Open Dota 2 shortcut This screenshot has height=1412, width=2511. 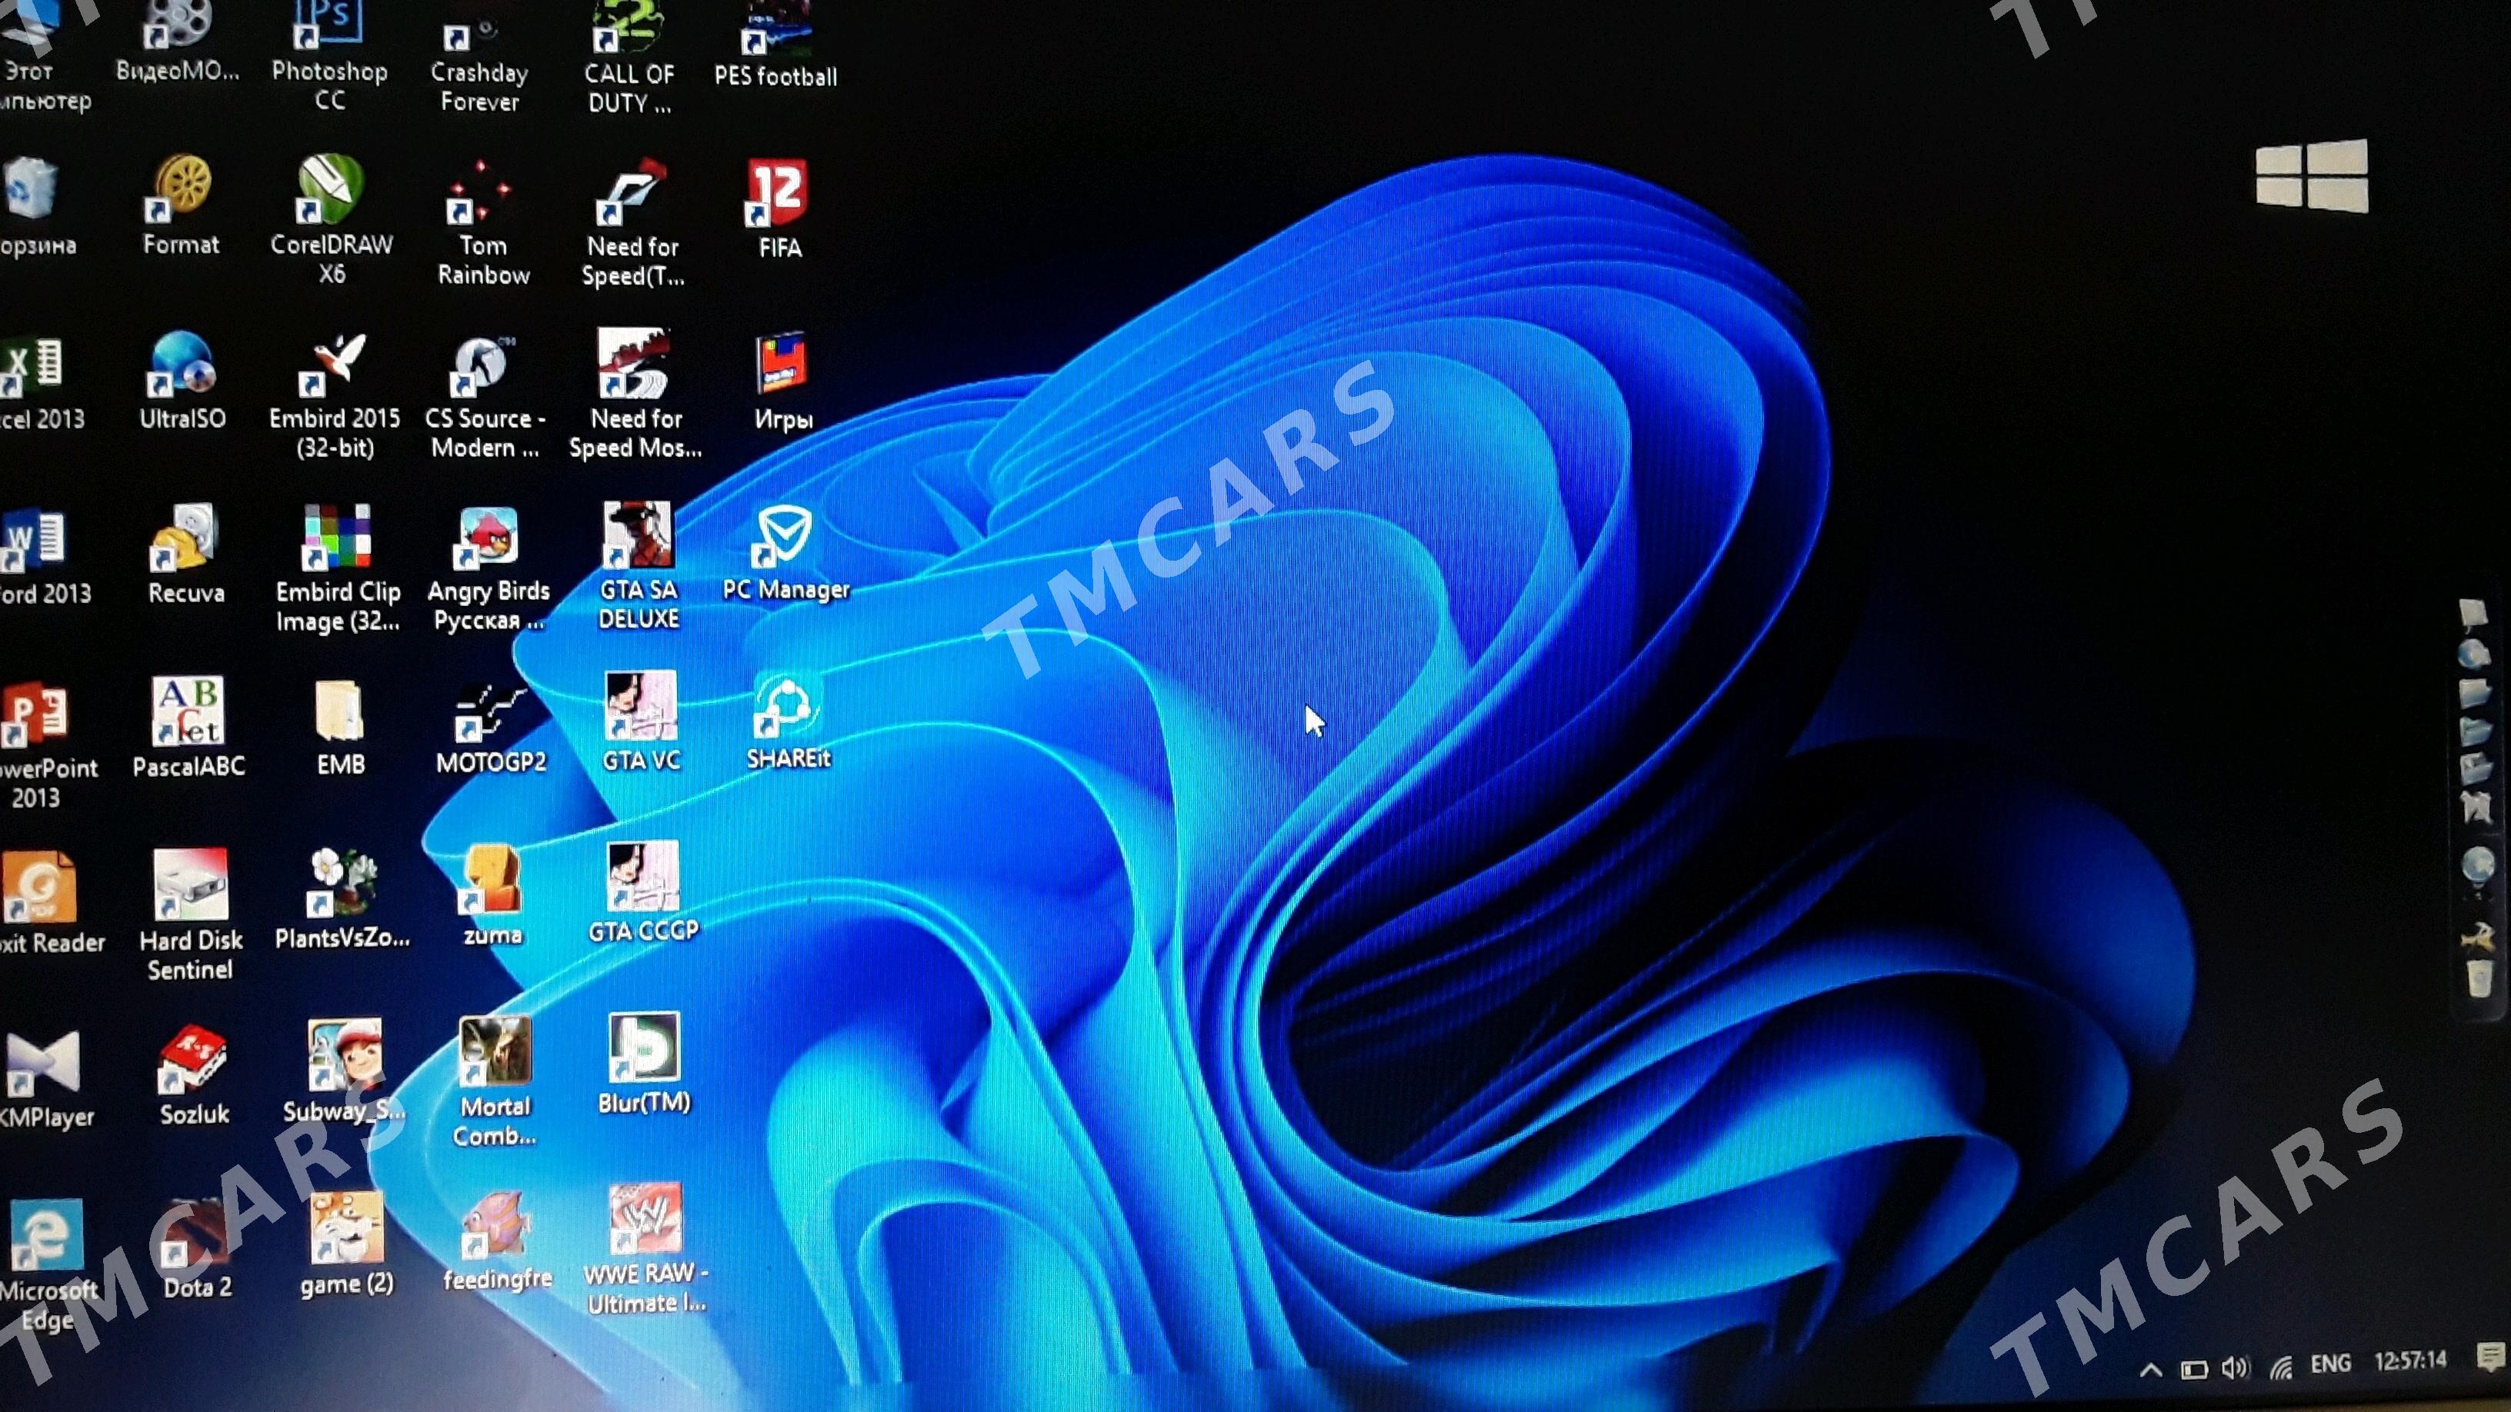click(197, 1248)
